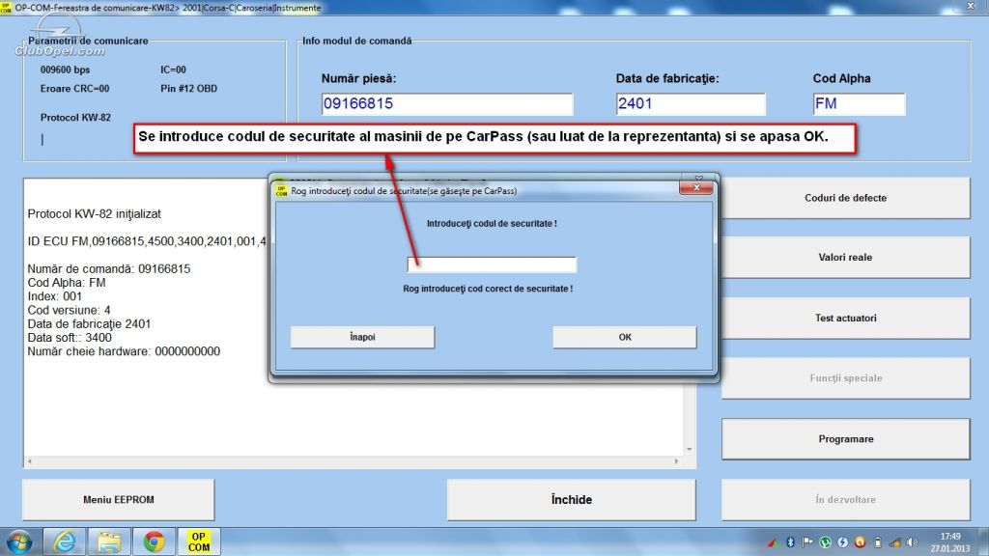Screen dimensions: 989x556
Task: Select the "Data soft:: 3400" log line
Action: pos(70,338)
